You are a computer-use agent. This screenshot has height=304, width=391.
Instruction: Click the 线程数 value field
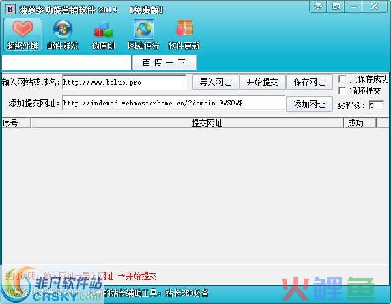coord(376,105)
